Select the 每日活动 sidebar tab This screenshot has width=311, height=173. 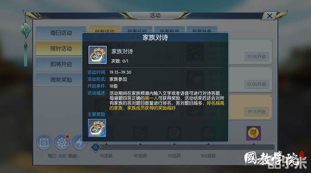click(61, 33)
